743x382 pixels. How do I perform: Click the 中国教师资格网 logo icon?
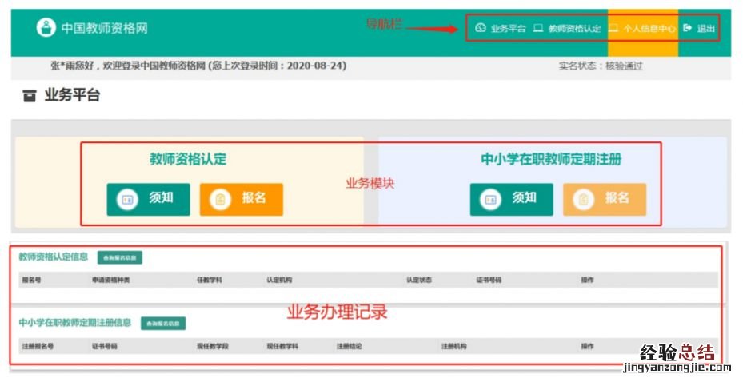click(46, 27)
